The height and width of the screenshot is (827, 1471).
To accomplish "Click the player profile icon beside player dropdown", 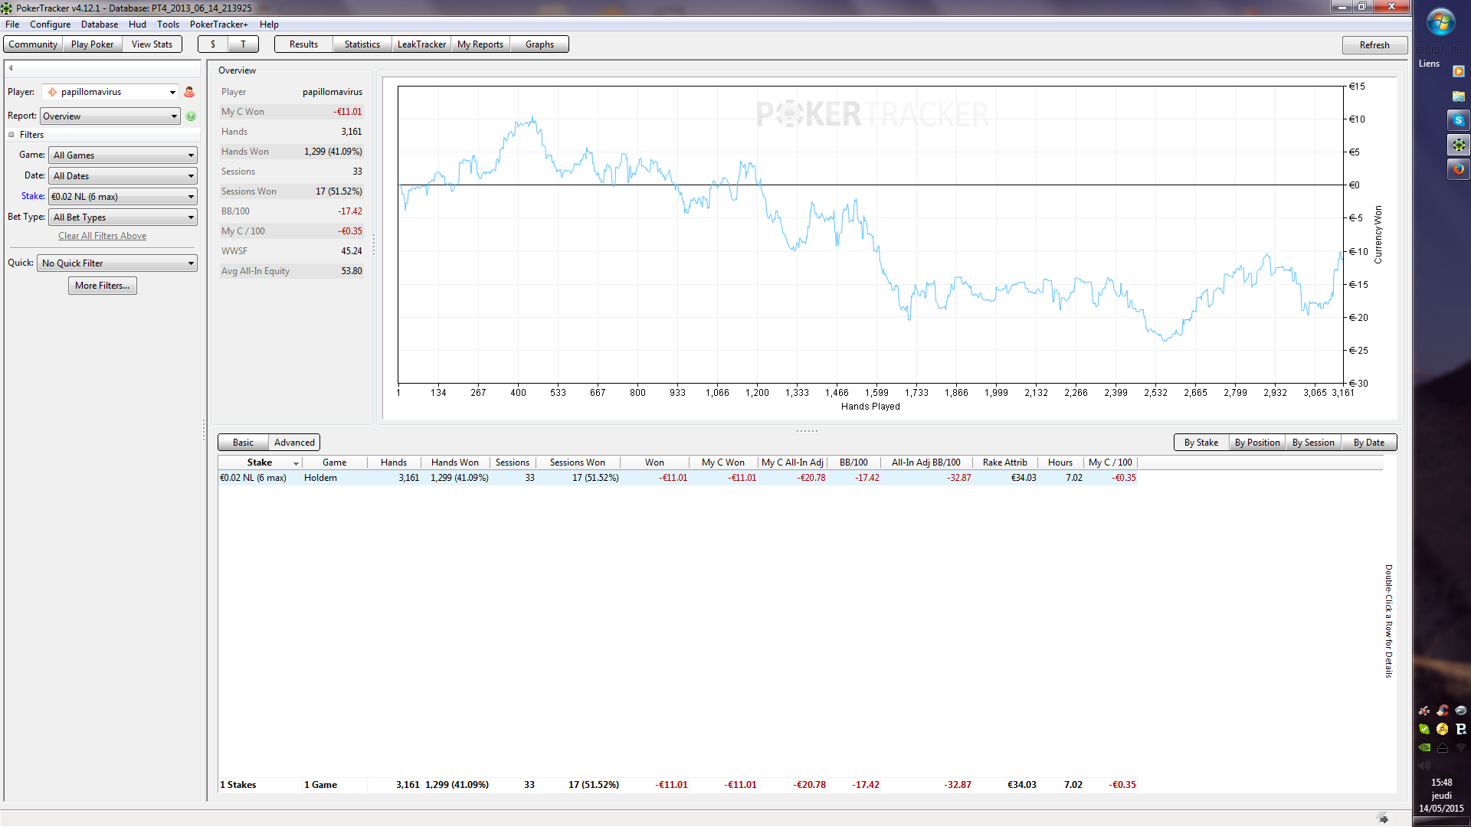I will 189,92.
